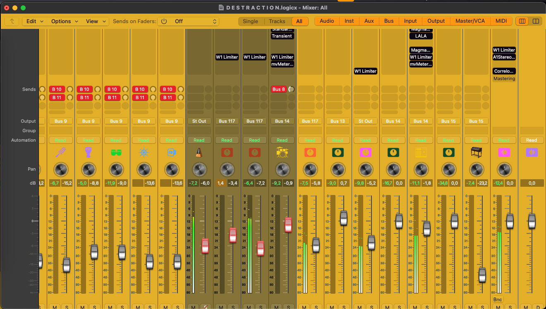Select the green bongos track icon
Viewport: 546px width, 309px height.
(116, 153)
